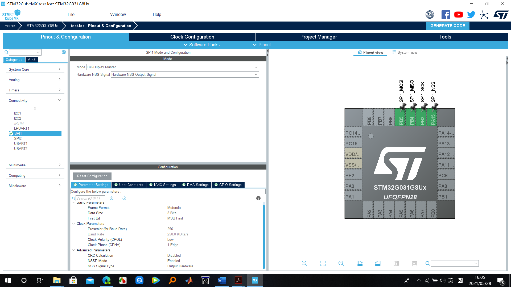Expand Multimedia category
This screenshot has height=287, width=511.
click(x=35, y=165)
